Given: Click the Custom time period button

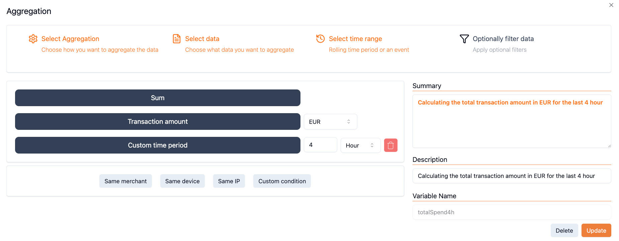Looking at the screenshot, I should 158,145.
